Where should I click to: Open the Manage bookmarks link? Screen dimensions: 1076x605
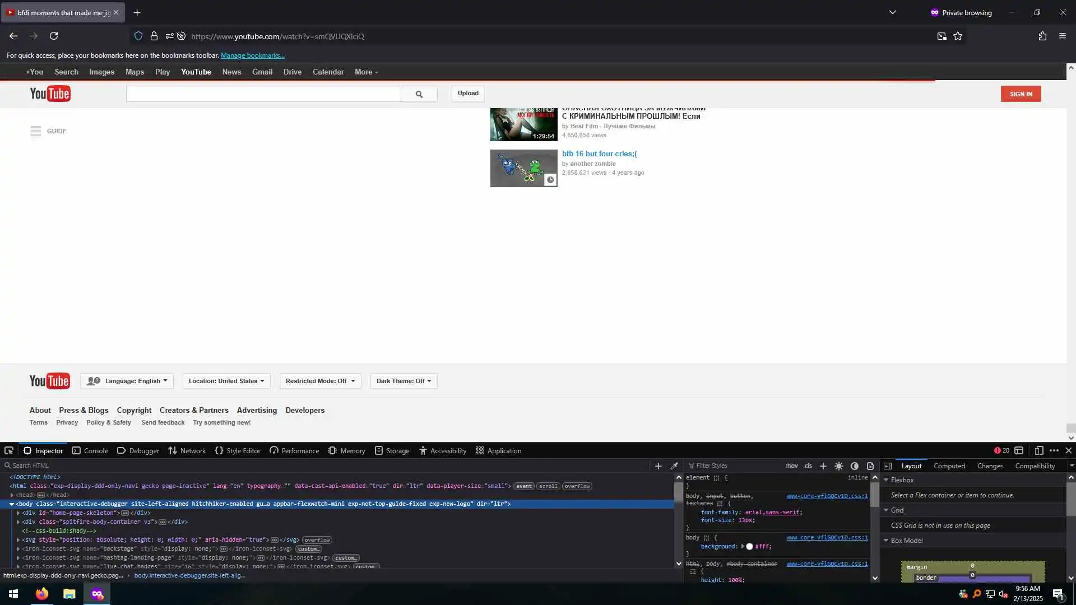[252, 55]
